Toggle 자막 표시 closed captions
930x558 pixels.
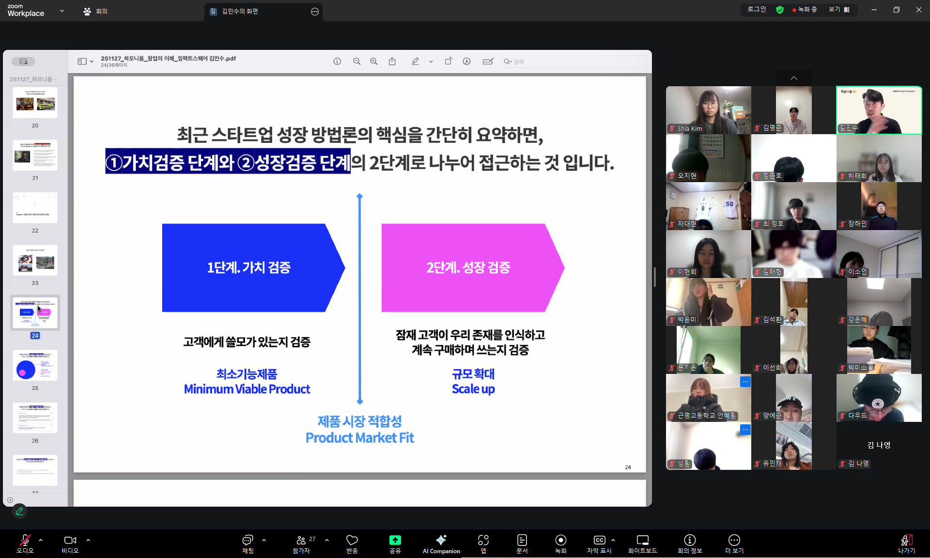click(599, 543)
